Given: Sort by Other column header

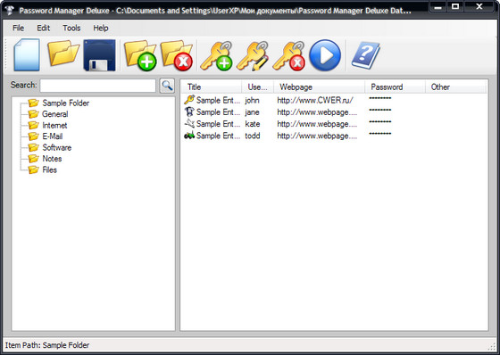Looking at the screenshot, I should [x=455, y=87].
